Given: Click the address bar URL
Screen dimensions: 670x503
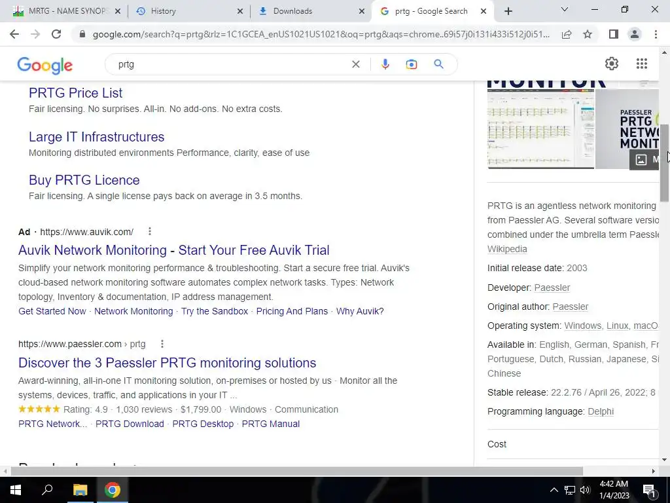Looking at the screenshot, I should [x=321, y=34].
